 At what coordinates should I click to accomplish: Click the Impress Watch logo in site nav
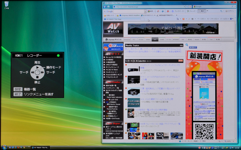(x=114, y=39)
